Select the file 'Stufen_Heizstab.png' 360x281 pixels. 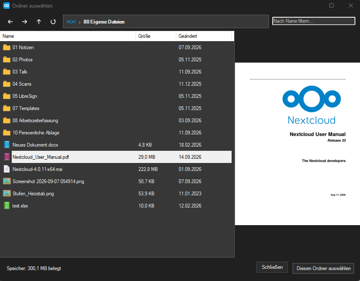(33, 194)
